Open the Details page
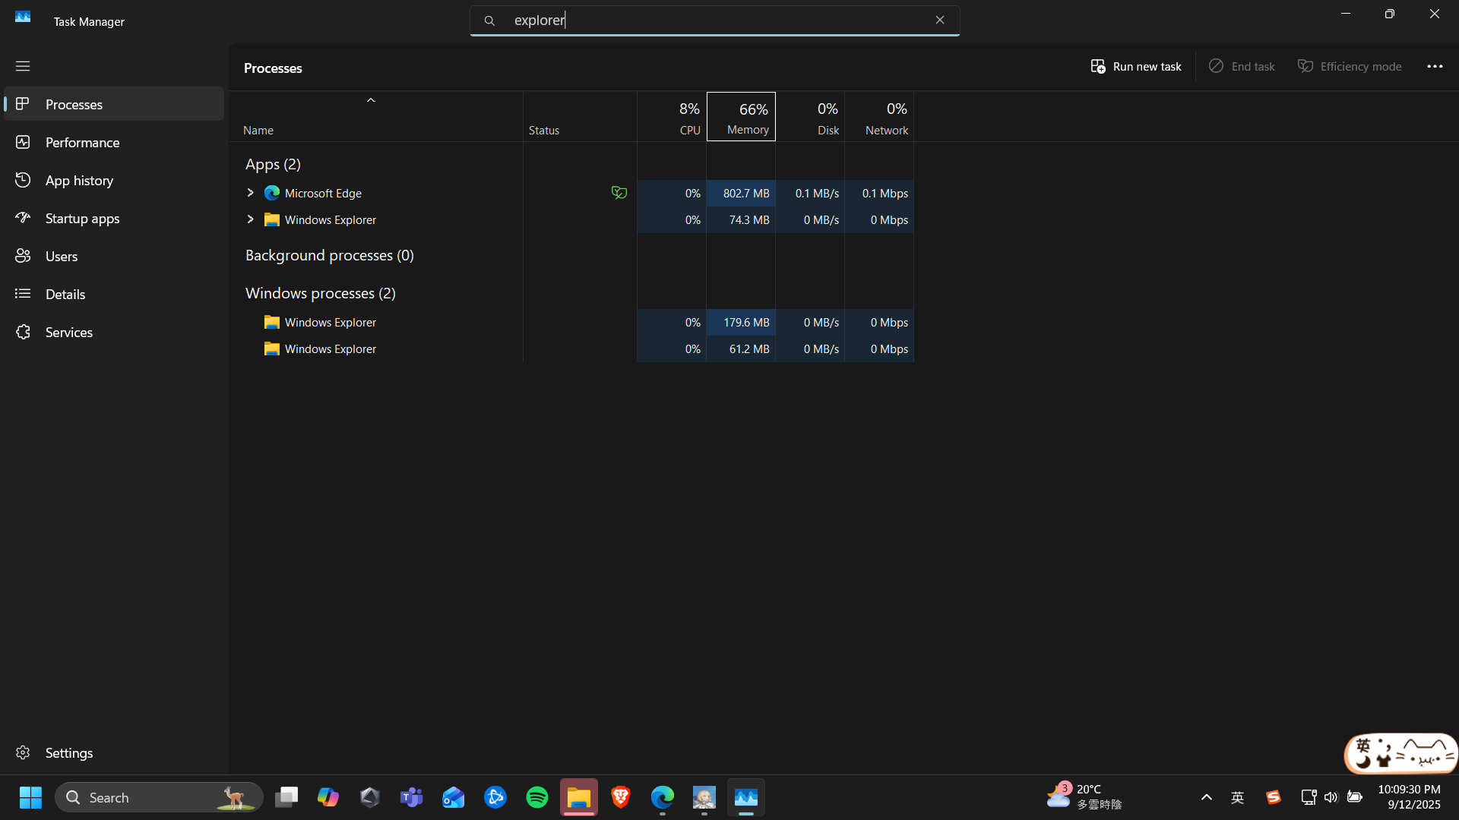 [x=114, y=294]
